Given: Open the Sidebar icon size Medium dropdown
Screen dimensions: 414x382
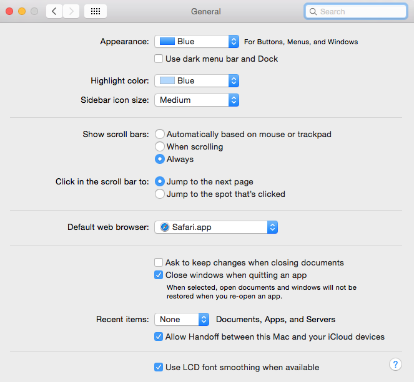Looking at the screenshot, I should click(x=197, y=100).
